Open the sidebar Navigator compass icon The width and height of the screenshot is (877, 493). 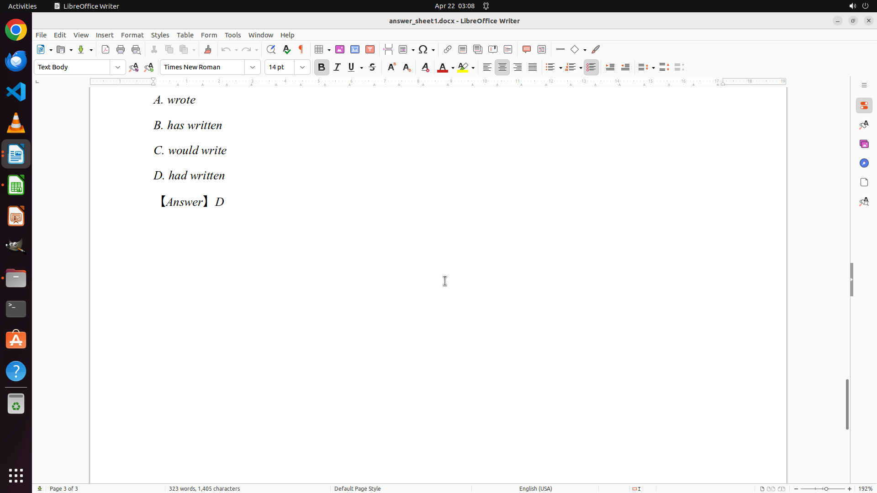864,163
